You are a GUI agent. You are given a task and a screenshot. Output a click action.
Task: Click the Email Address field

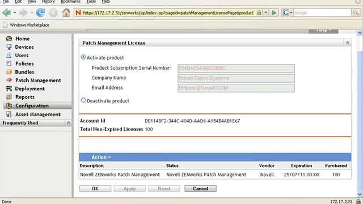click(x=236, y=88)
